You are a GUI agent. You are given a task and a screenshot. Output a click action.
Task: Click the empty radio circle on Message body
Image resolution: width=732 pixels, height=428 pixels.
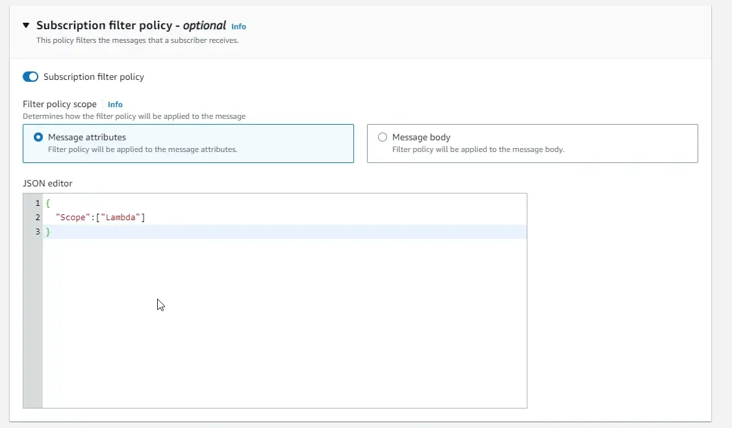(383, 137)
